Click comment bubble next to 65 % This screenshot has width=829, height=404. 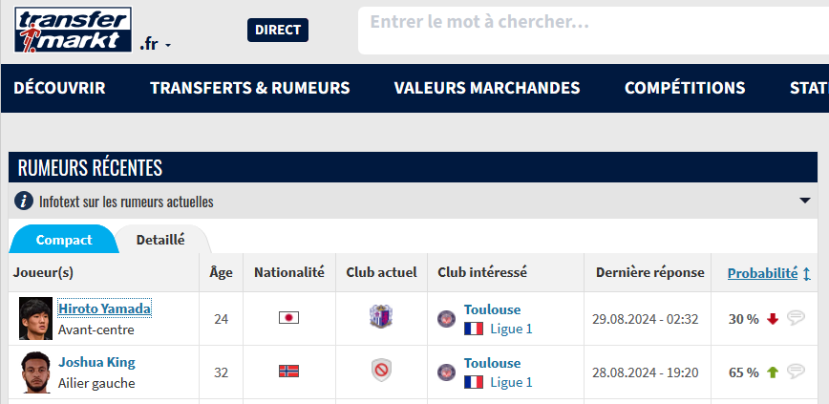[796, 372]
